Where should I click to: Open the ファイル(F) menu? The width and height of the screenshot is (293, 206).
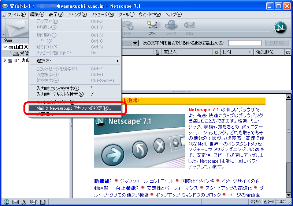(x=16, y=14)
